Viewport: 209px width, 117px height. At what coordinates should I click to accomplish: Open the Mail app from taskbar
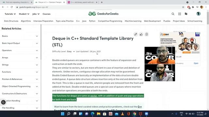pos(117,114)
